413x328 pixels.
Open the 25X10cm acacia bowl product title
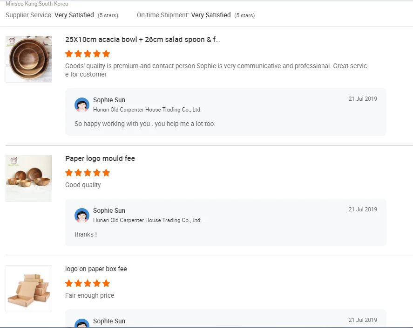(x=142, y=40)
